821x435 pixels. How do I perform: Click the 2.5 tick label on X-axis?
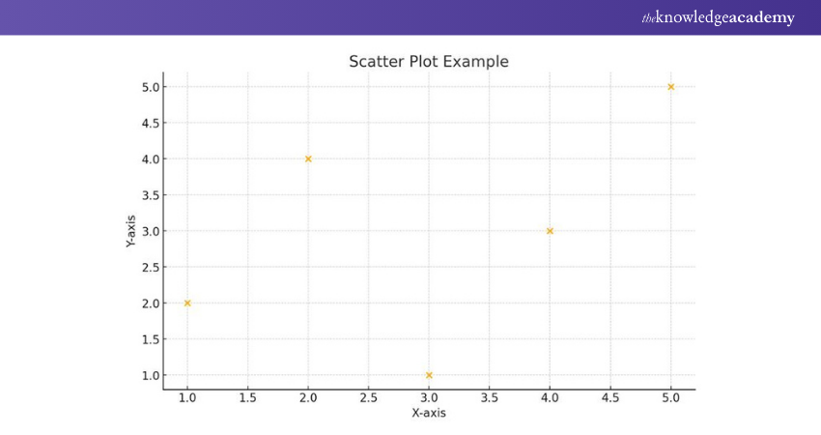(368, 397)
